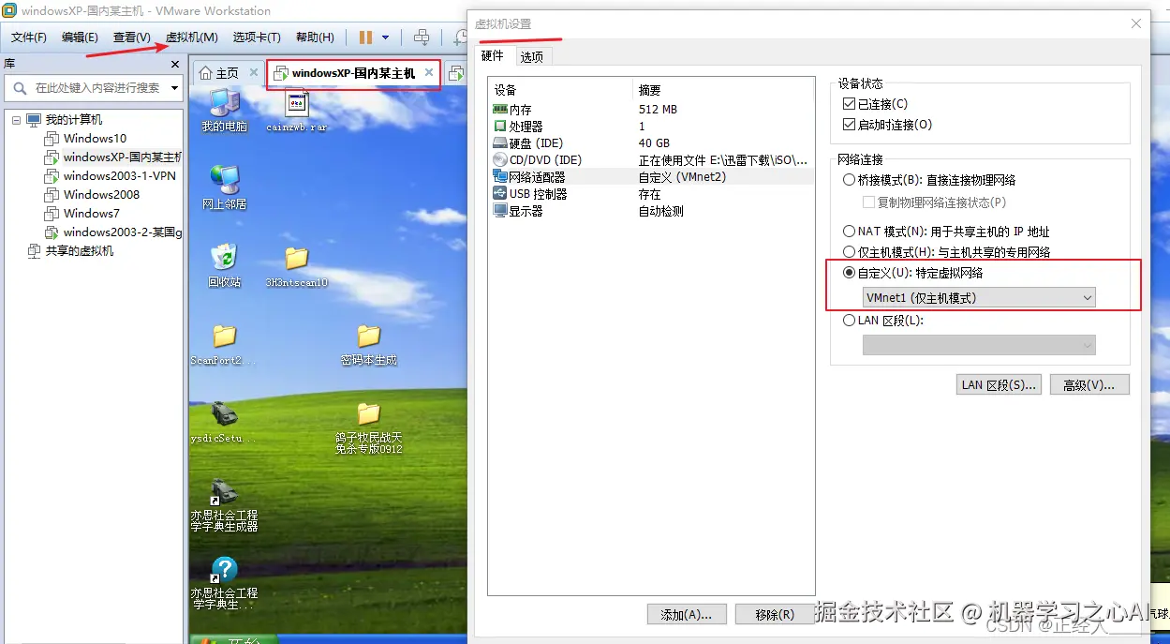Open the 查看(V) menu
1170x644 pixels.
pyautogui.click(x=132, y=37)
